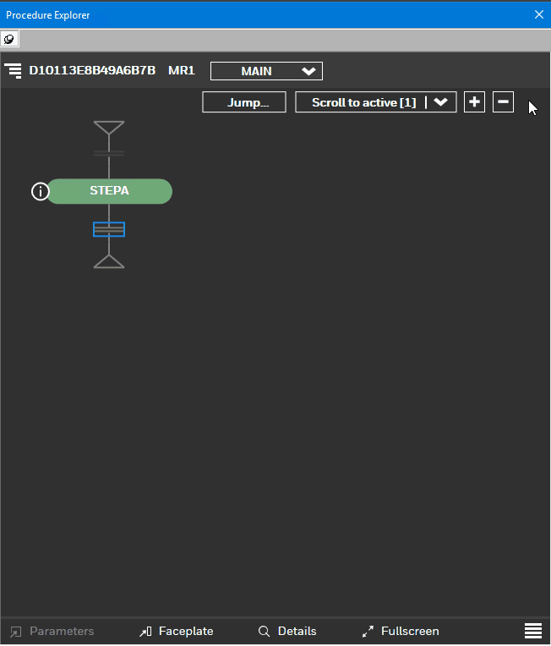The image size is (551, 646).
Task: Select the start triangle symbol of the chart
Action: (x=109, y=128)
